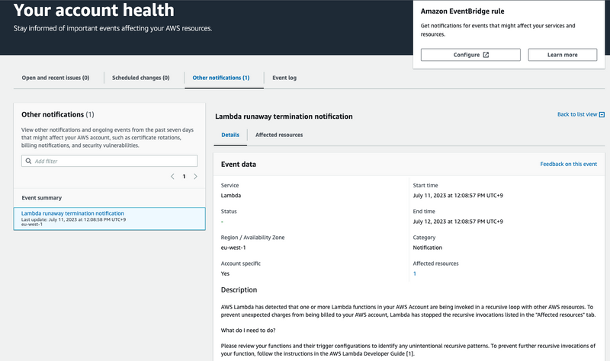
Task: Show the Details tab of the event
Action: (230, 135)
